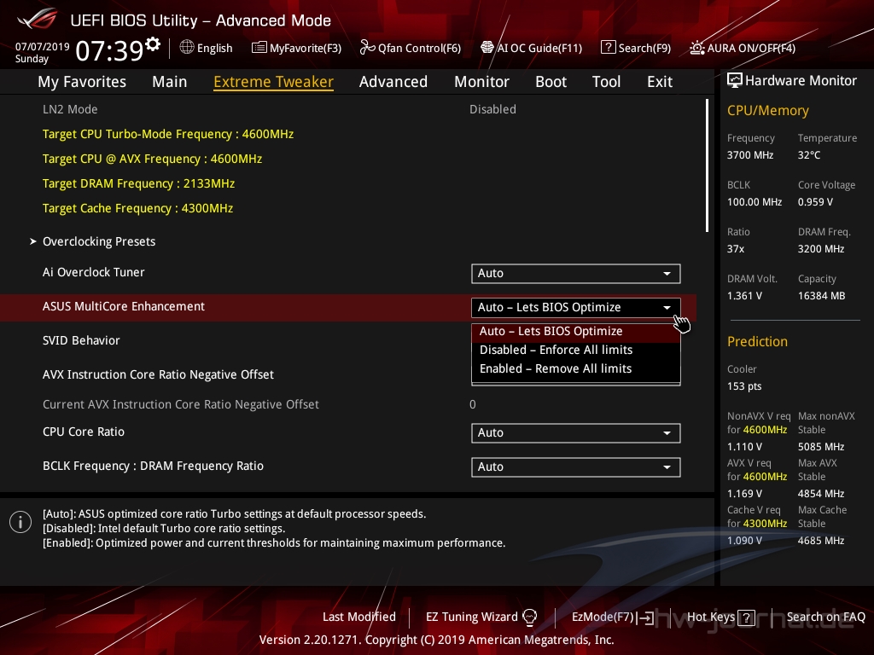Change language via English label
Viewport: 874px width, 655px height.
[x=214, y=48]
